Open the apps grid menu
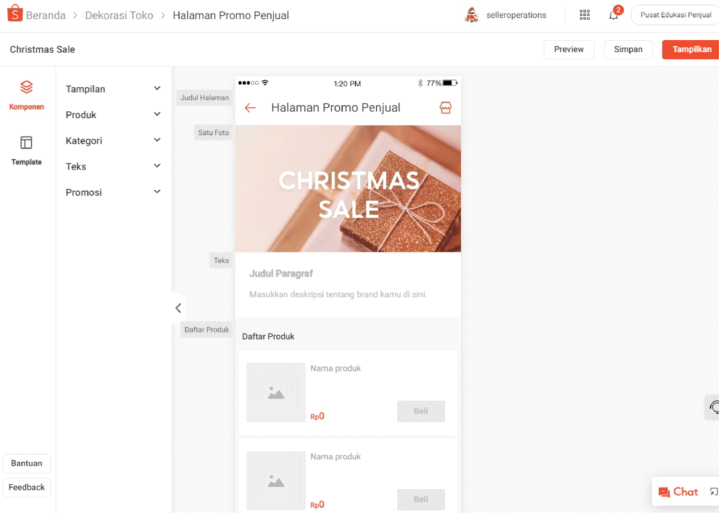This screenshot has width=719, height=513. (x=584, y=15)
